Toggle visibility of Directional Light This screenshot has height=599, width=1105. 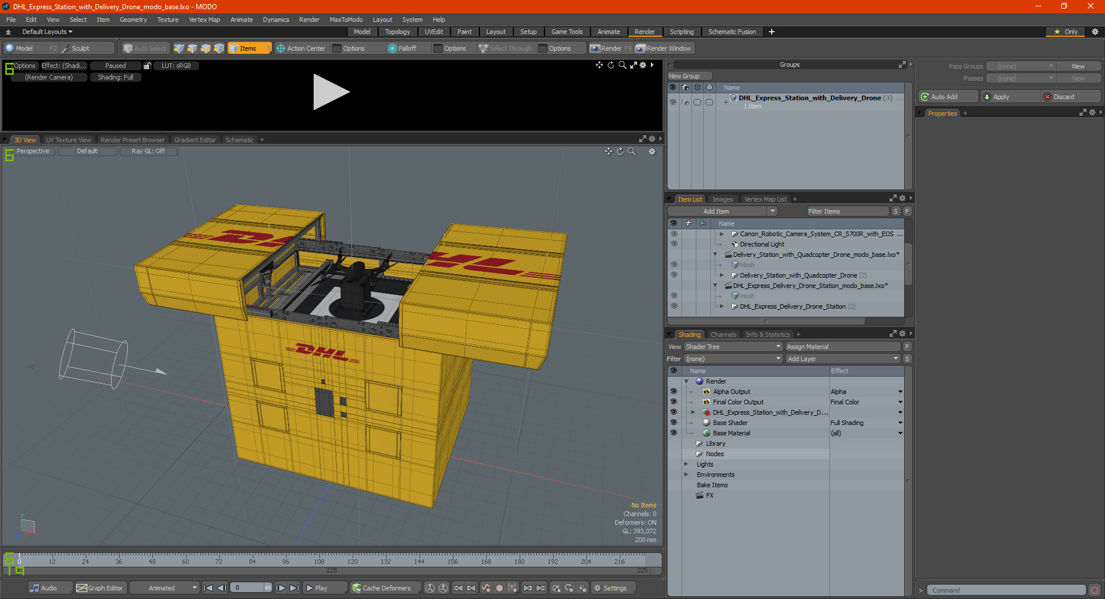tap(674, 244)
